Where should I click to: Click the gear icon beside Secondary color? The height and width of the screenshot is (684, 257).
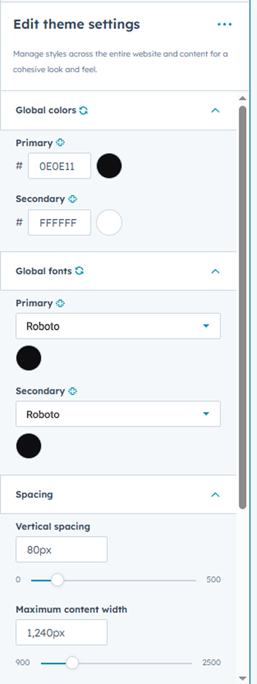pos(72,199)
